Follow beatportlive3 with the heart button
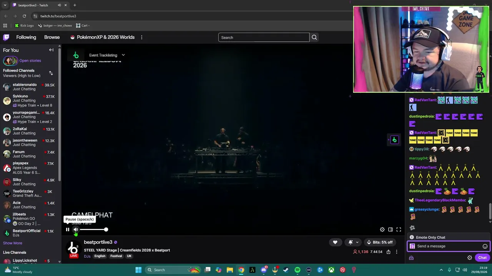 (335, 242)
